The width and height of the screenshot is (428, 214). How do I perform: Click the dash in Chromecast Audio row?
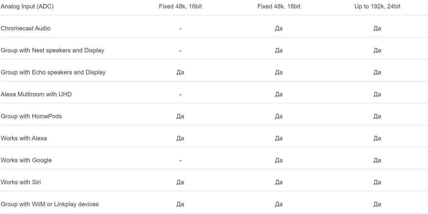point(180,29)
